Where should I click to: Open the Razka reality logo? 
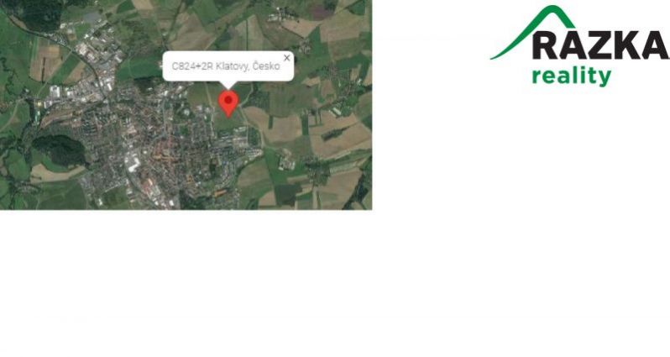coord(580,46)
